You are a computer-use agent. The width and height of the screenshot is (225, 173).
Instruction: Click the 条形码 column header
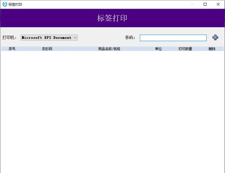(47, 49)
